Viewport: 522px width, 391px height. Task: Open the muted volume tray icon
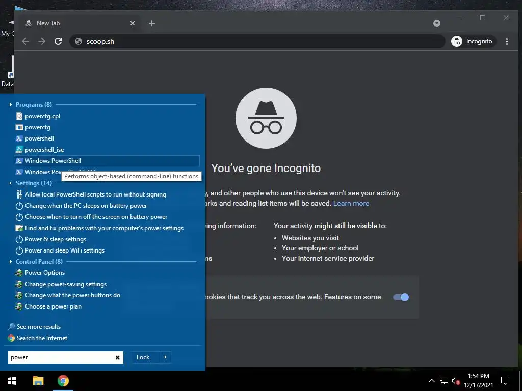point(456,381)
